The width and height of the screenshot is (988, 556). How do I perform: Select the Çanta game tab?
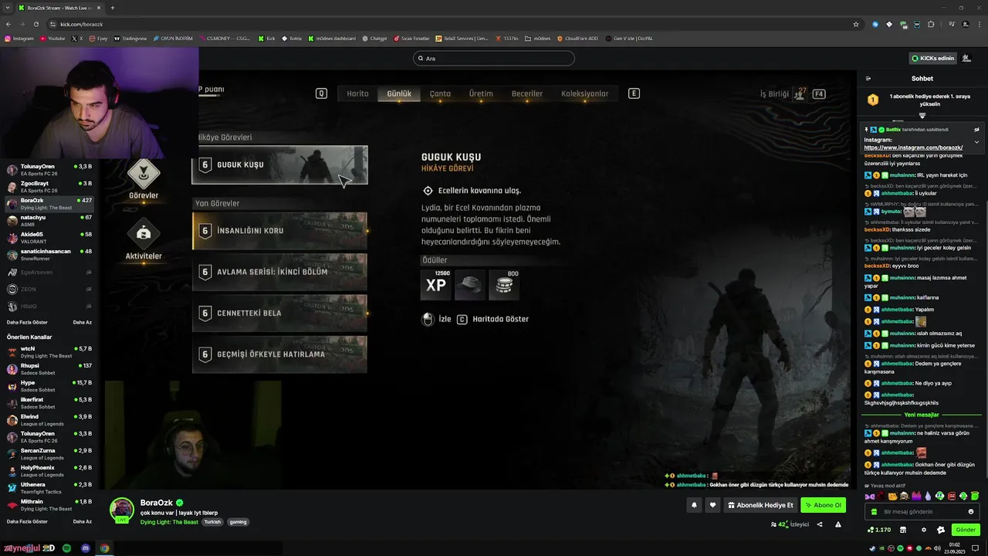tap(440, 93)
